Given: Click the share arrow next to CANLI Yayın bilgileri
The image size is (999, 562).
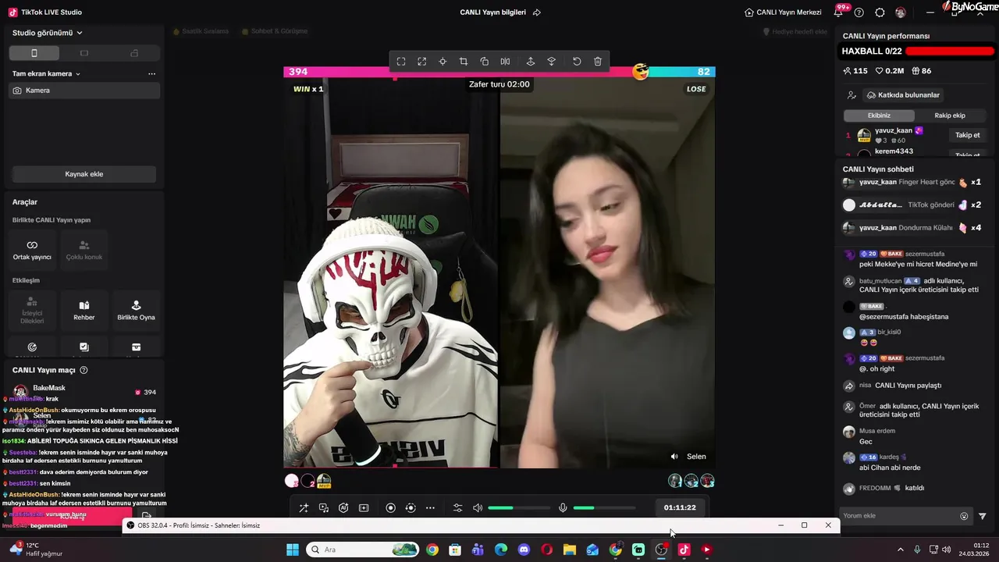Looking at the screenshot, I should 537,12.
